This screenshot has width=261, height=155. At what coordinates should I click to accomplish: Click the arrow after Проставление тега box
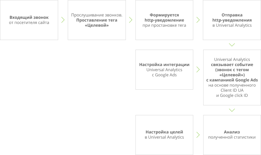pos(131,20)
